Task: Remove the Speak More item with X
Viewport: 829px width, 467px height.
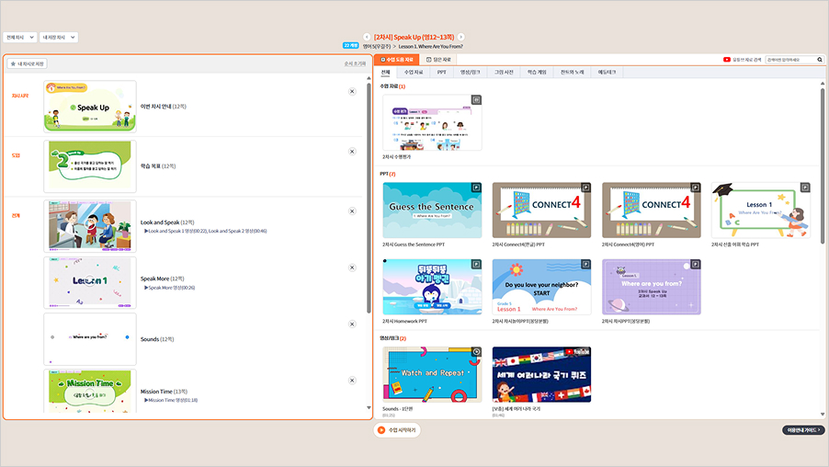Action: pos(352,268)
